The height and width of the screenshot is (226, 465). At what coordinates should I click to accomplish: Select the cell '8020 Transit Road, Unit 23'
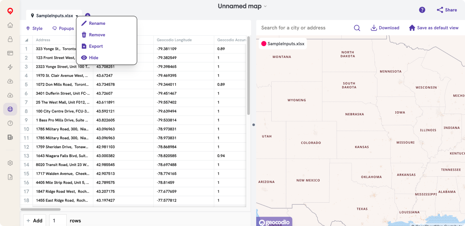(63, 165)
